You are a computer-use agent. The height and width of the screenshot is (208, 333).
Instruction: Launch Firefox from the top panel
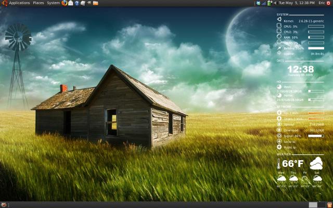(65, 3)
